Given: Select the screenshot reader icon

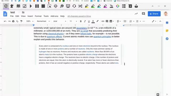Looking at the screenshot, I should click(x=49, y=6).
